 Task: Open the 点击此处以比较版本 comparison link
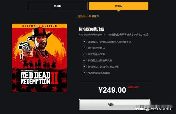pyautogui.click(x=88, y=16)
